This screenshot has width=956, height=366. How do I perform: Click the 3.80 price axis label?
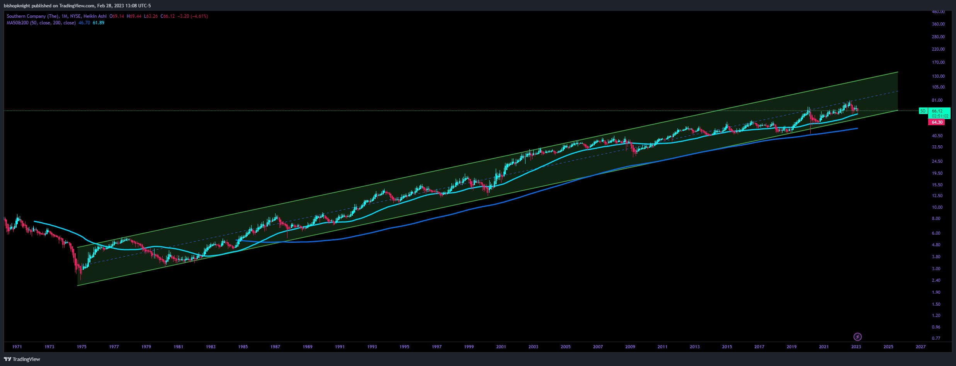[x=936, y=257]
